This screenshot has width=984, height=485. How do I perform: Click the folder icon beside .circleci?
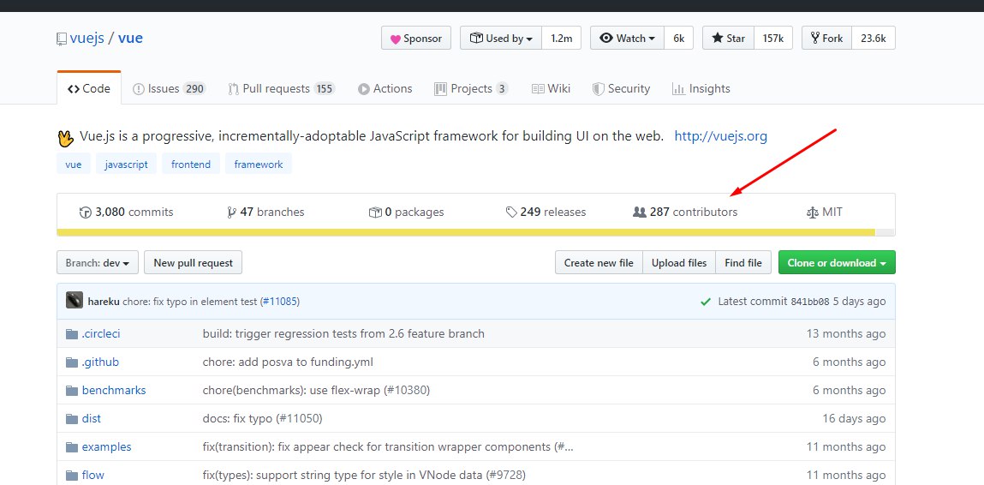click(72, 333)
